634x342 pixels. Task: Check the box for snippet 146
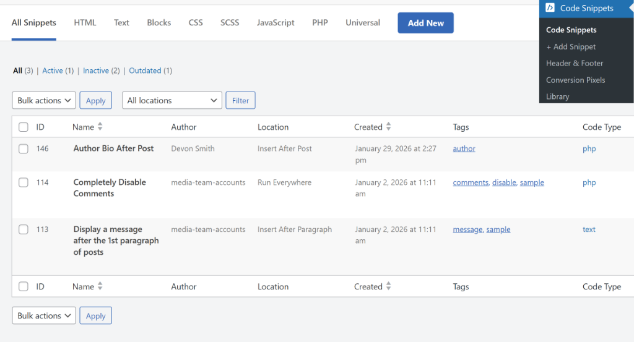[24, 148]
